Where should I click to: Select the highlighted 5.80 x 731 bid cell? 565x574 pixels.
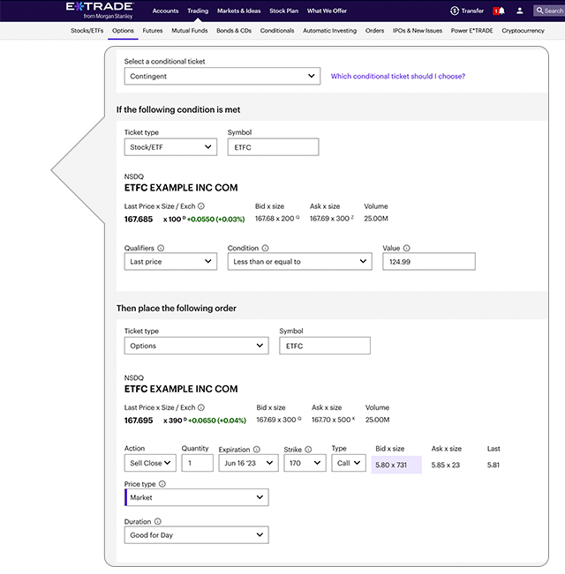tap(396, 463)
